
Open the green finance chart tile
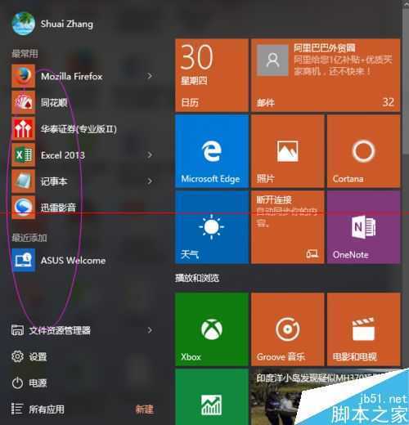click(x=212, y=397)
